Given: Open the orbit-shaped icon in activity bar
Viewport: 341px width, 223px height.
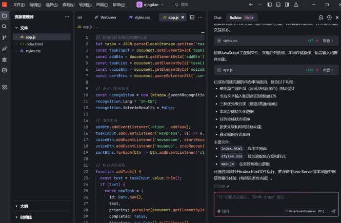Looking at the screenshot, I should pos(4,49).
